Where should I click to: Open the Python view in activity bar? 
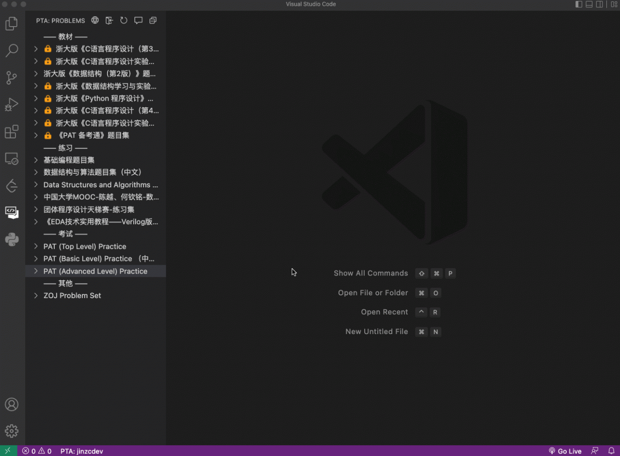click(x=12, y=239)
